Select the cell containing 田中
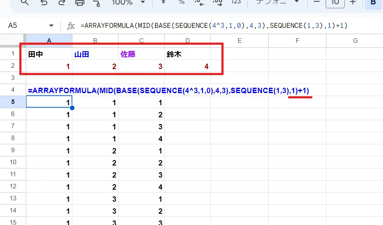 (x=49, y=54)
